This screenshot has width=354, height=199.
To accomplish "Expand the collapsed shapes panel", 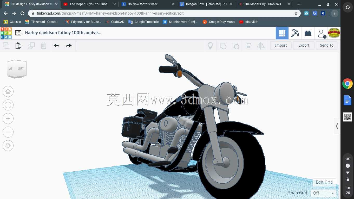I will point(337,126).
